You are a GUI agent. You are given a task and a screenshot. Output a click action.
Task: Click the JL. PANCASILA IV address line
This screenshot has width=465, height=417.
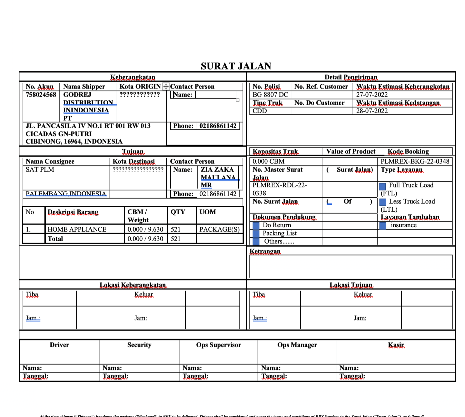point(88,126)
